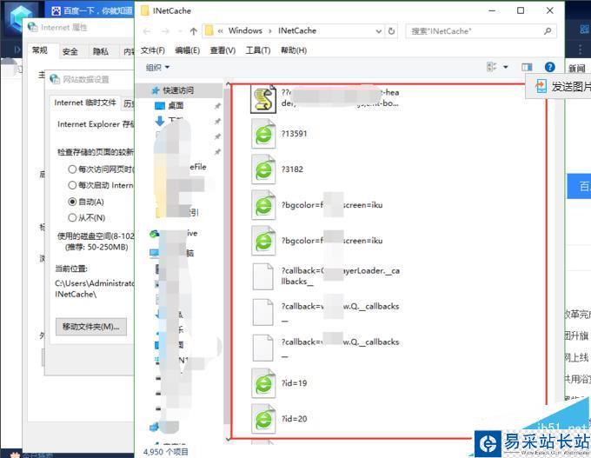
Task: Select the second ?bgcolor= file icon
Action: [263, 241]
